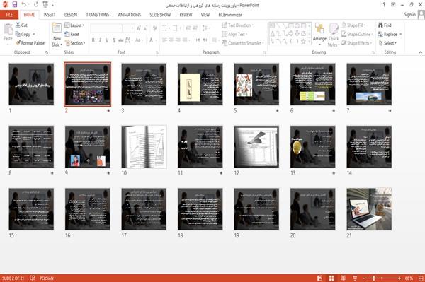The height and width of the screenshot is (282, 425).
Task: Click the Reading View icon in the status bar
Action: [x=343, y=278]
